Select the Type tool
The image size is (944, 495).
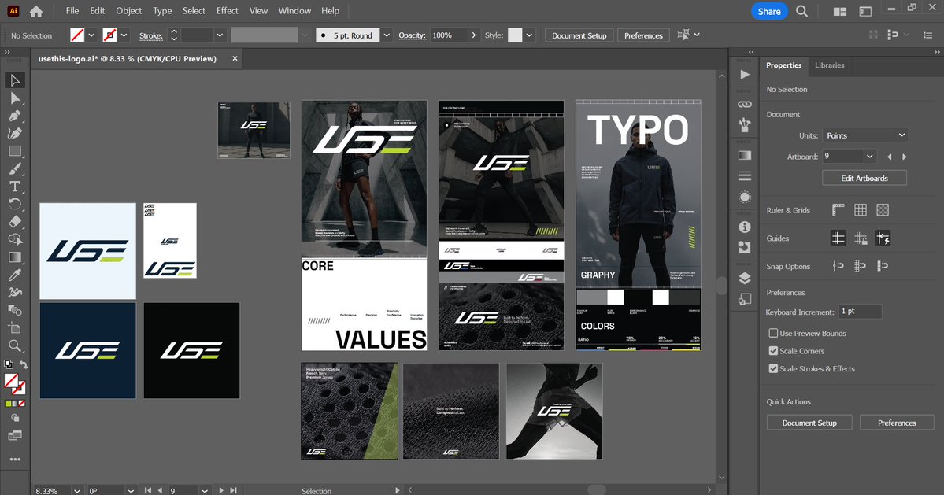click(x=15, y=187)
